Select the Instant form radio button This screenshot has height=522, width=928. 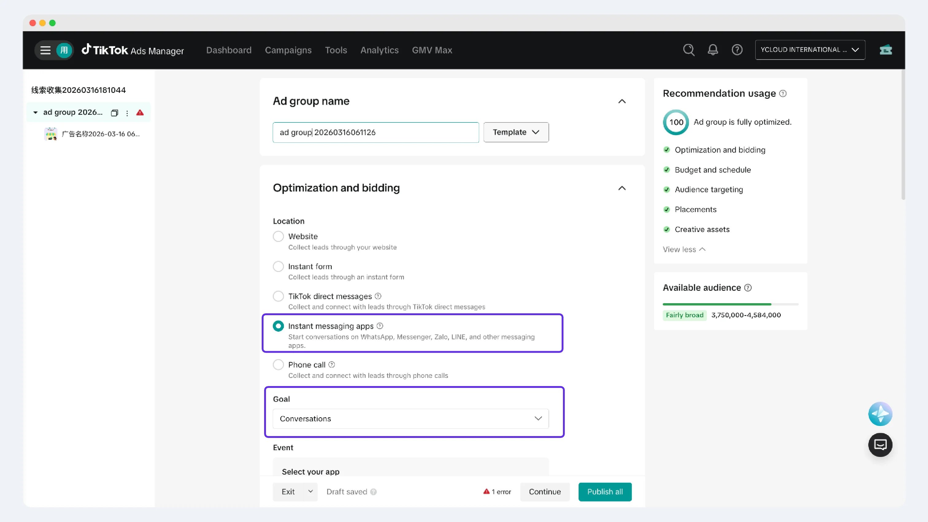coord(278,267)
